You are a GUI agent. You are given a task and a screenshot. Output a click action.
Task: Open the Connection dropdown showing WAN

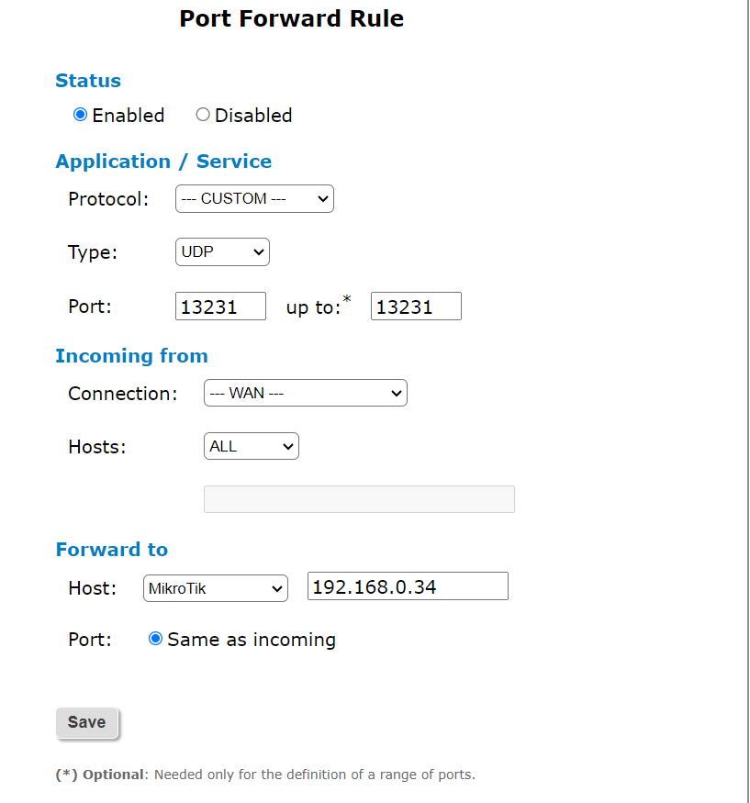click(x=305, y=393)
